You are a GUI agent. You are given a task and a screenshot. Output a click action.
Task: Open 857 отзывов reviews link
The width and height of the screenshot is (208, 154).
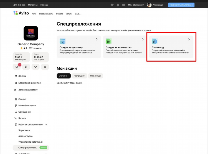[35, 48]
